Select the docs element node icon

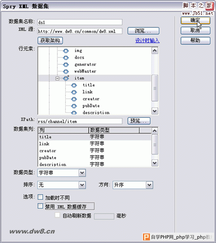[66, 58]
